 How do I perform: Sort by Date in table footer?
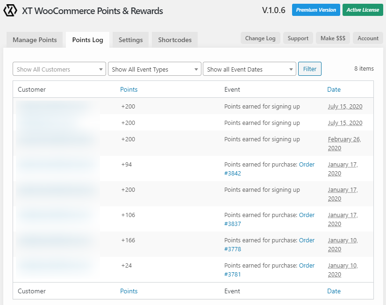tap(334, 291)
